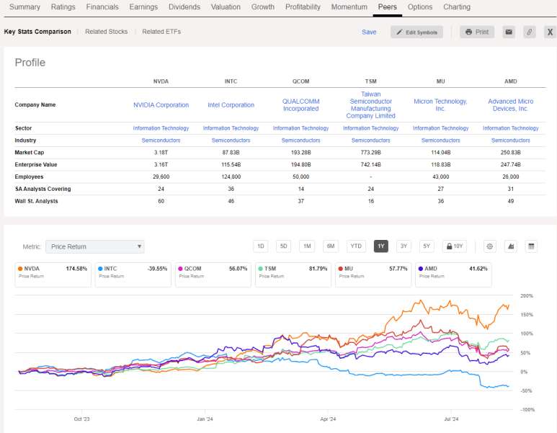This screenshot has width=557, height=433.
Task: Open the Earnings tab
Action: [x=143, y=6]
